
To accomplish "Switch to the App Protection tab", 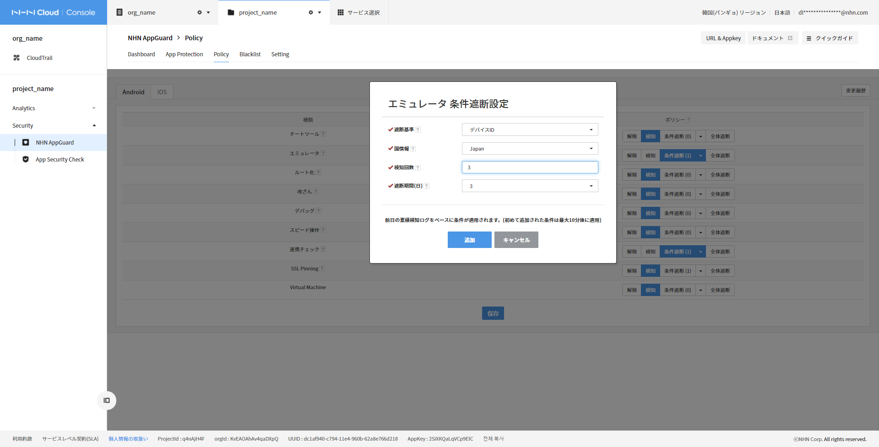I will coord(184,54).
